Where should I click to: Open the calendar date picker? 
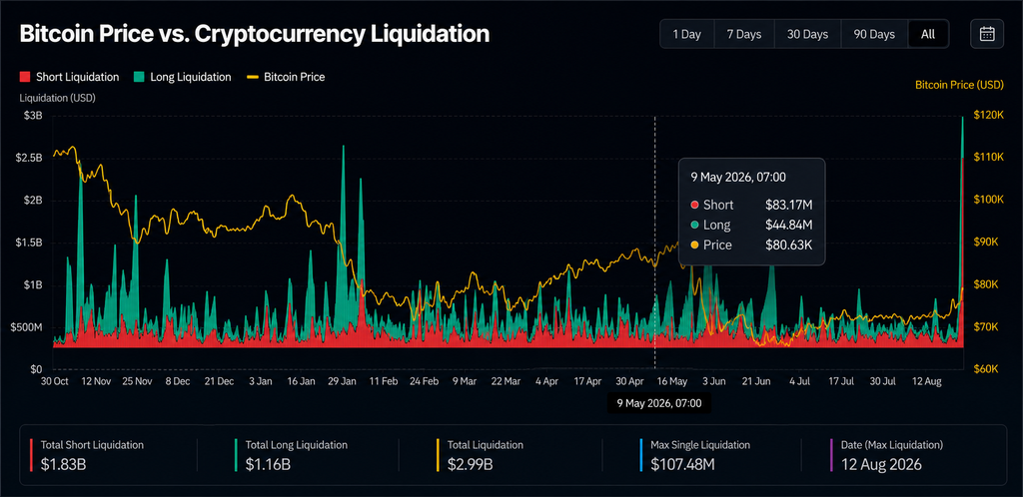point(987,34)
